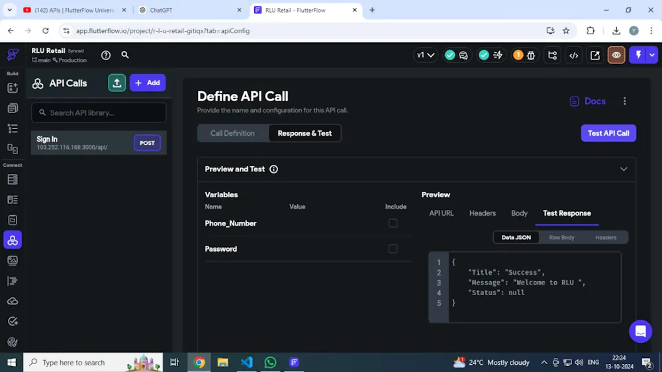Viewport: 662px width, 372px height.
Task: Enable Include checkbox for Password
Action: (393, 249)
